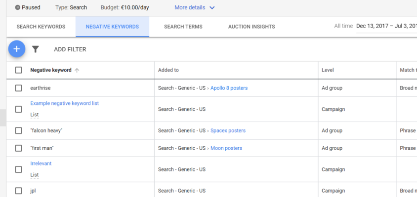The width and height of the screenshot is (417, 197).
Task: Follow the Apollo 8 posters ad group link
Action: [229, 88]
